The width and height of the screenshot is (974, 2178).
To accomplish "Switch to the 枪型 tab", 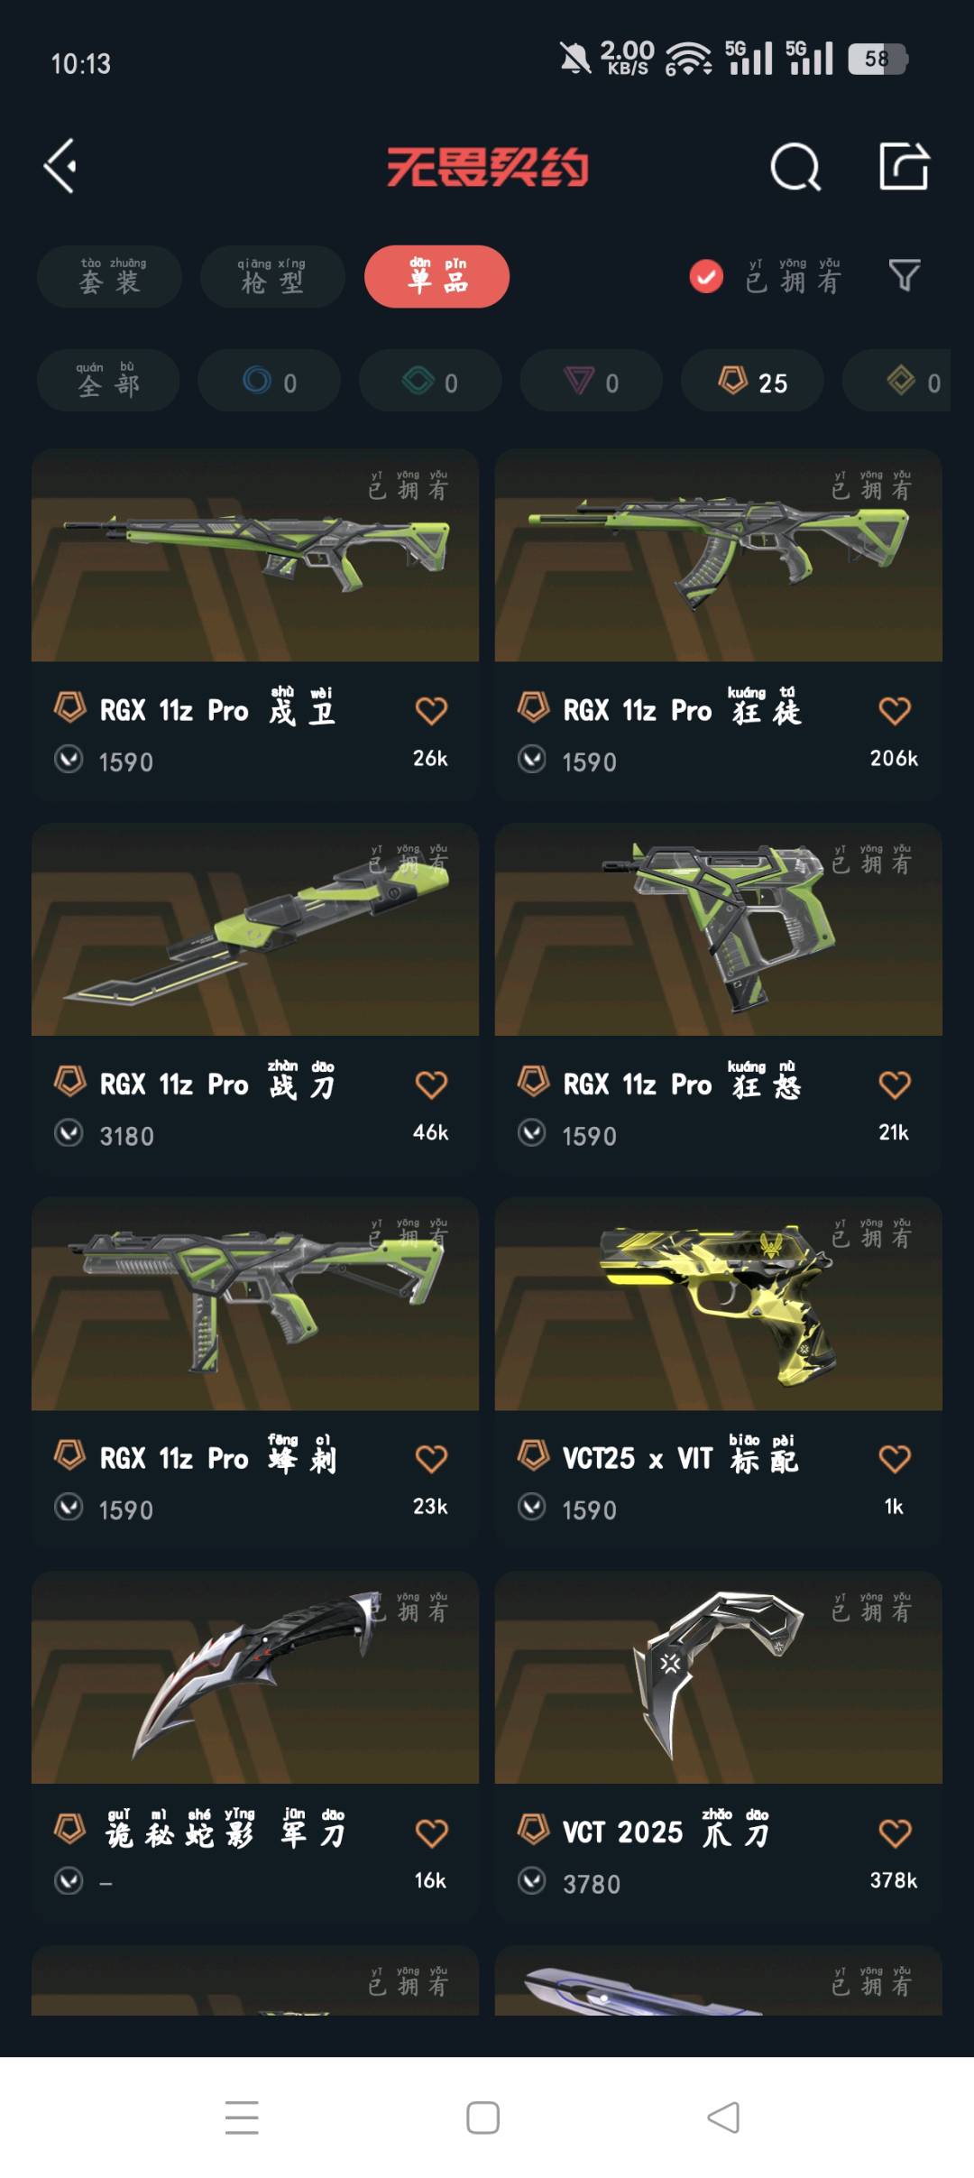I will pyautogui.click(x=272, y=276).
